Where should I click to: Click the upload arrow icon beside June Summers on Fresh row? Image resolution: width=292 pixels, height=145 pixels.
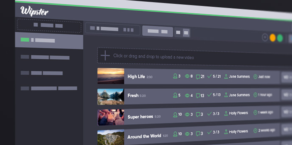pos(226,95)
